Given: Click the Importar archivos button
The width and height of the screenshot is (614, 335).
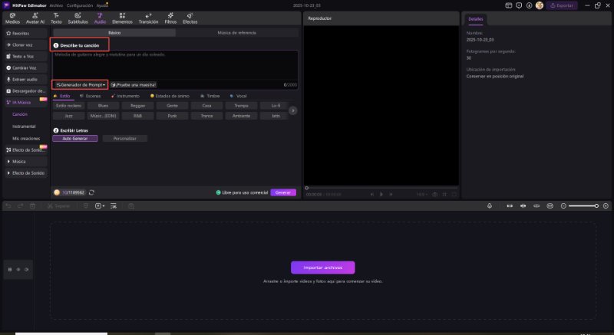Looking at the screenshot, I should [x=322, y=268].
